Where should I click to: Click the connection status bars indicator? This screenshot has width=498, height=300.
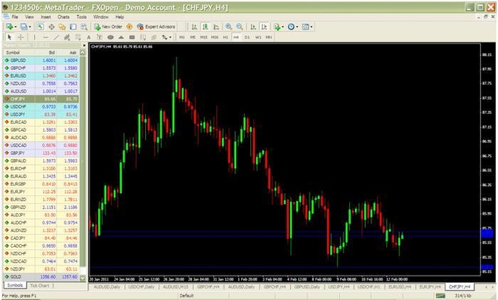click(440, 296)
